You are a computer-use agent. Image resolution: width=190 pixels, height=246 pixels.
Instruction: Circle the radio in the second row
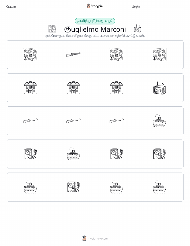(159, 88)
